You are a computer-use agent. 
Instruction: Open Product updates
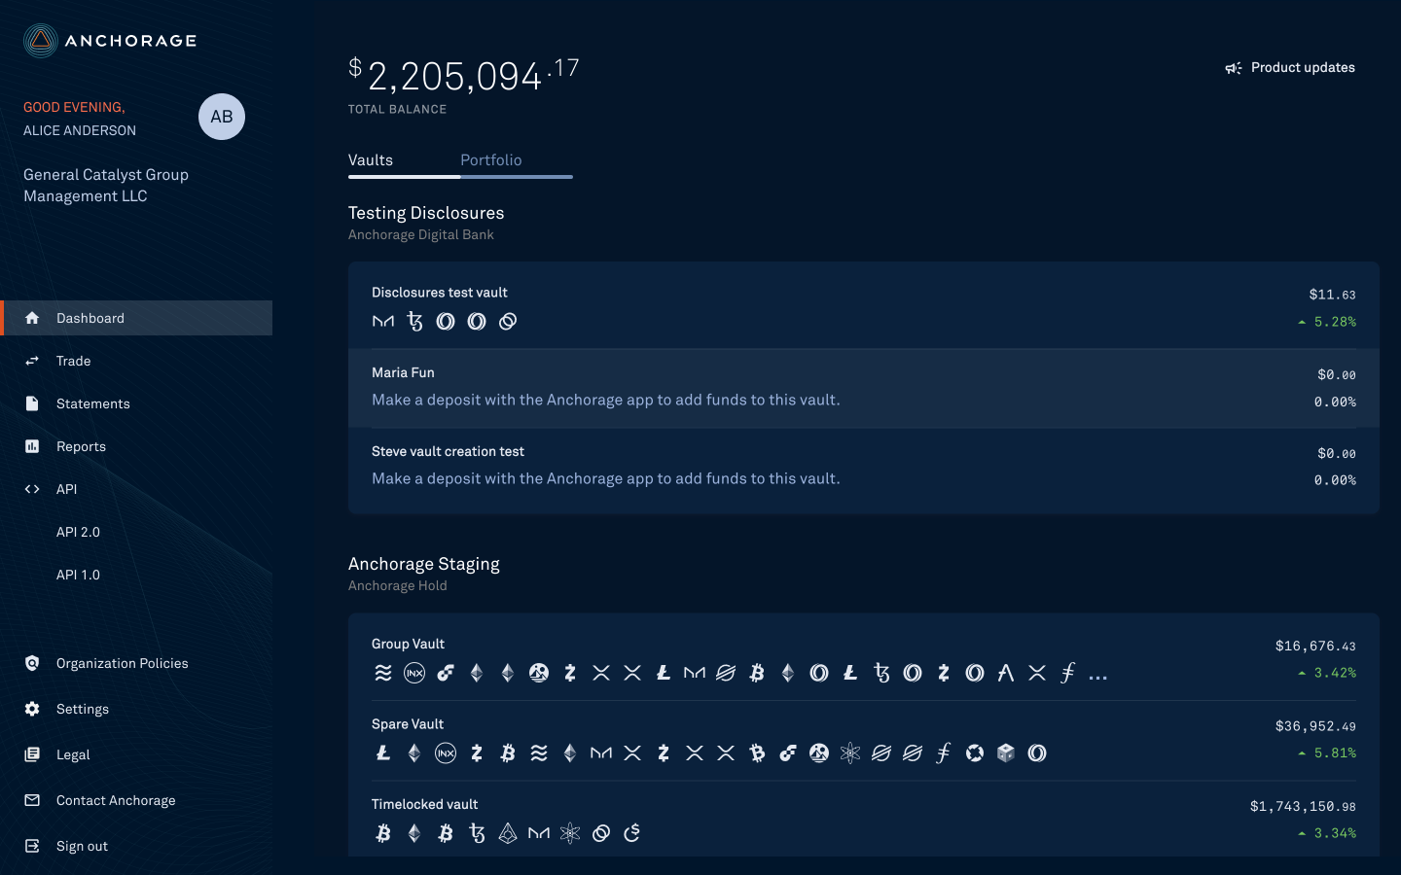pos(1290,67)
